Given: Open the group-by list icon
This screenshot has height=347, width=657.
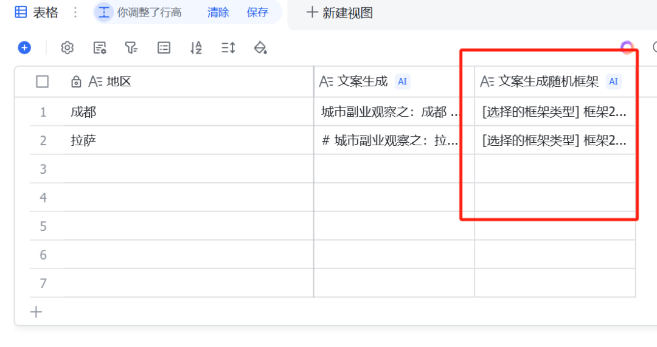Looking at the screenshot, I should click(x=164, y=48).
